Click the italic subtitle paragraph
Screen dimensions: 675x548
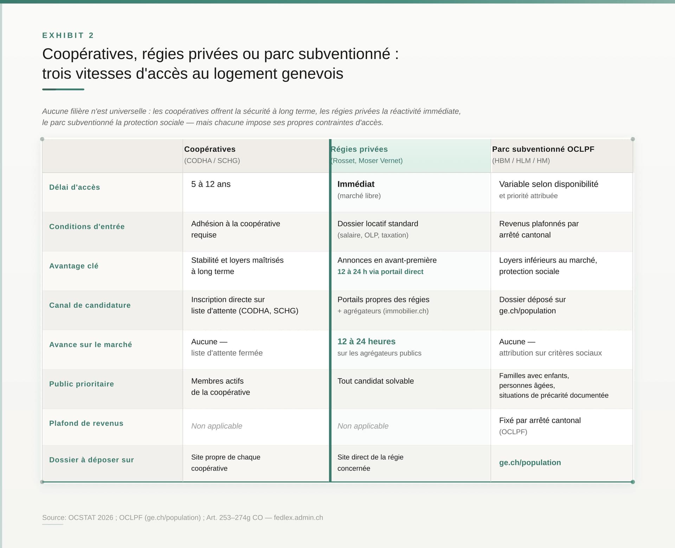coord(251,117)
